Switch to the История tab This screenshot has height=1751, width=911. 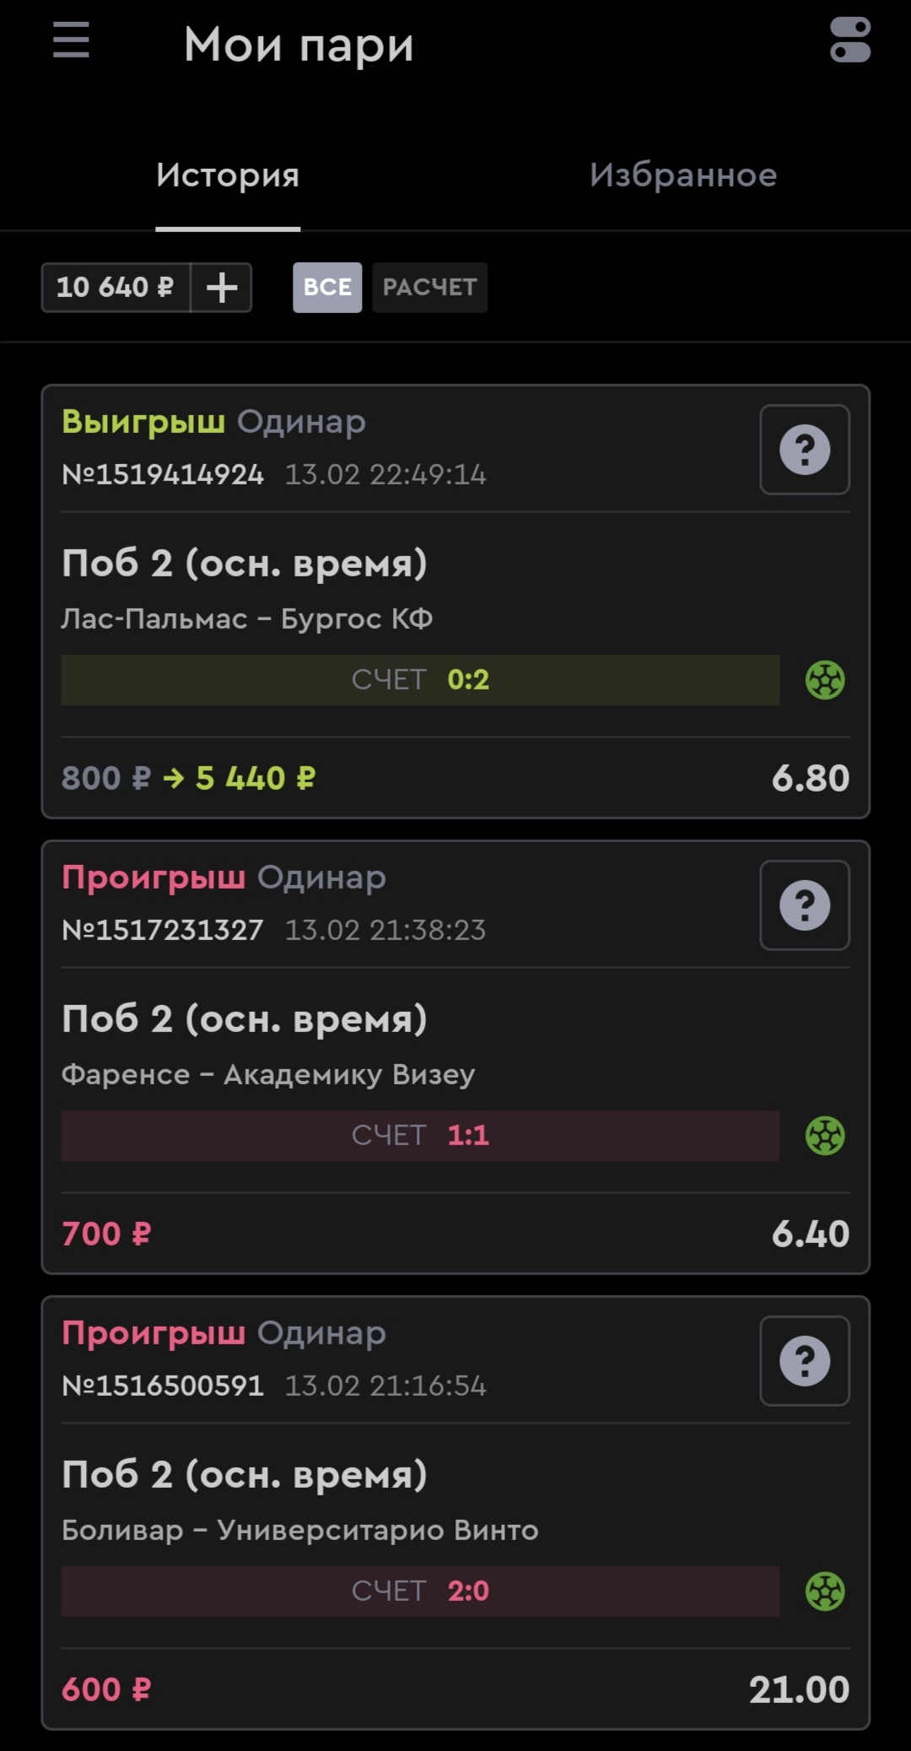click(x=228, y=176)
